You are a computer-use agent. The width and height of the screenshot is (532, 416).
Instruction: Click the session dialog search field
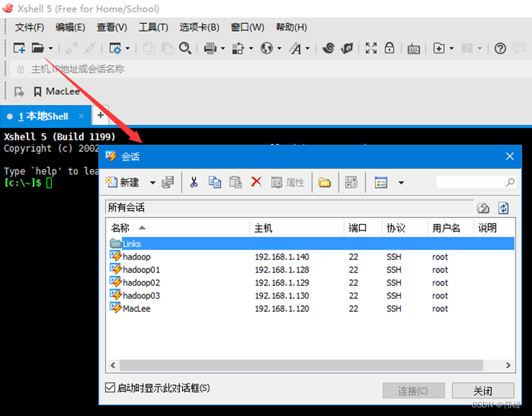tap(476, 182)
